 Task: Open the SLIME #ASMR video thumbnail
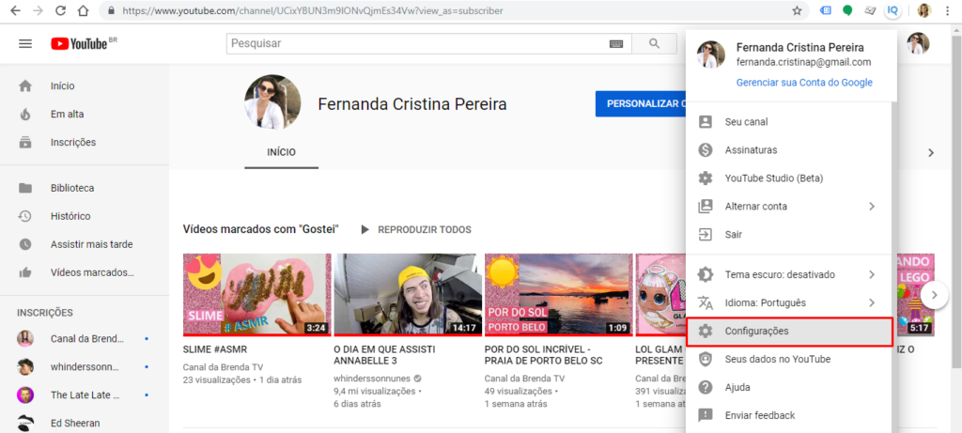tap(257, 295)
